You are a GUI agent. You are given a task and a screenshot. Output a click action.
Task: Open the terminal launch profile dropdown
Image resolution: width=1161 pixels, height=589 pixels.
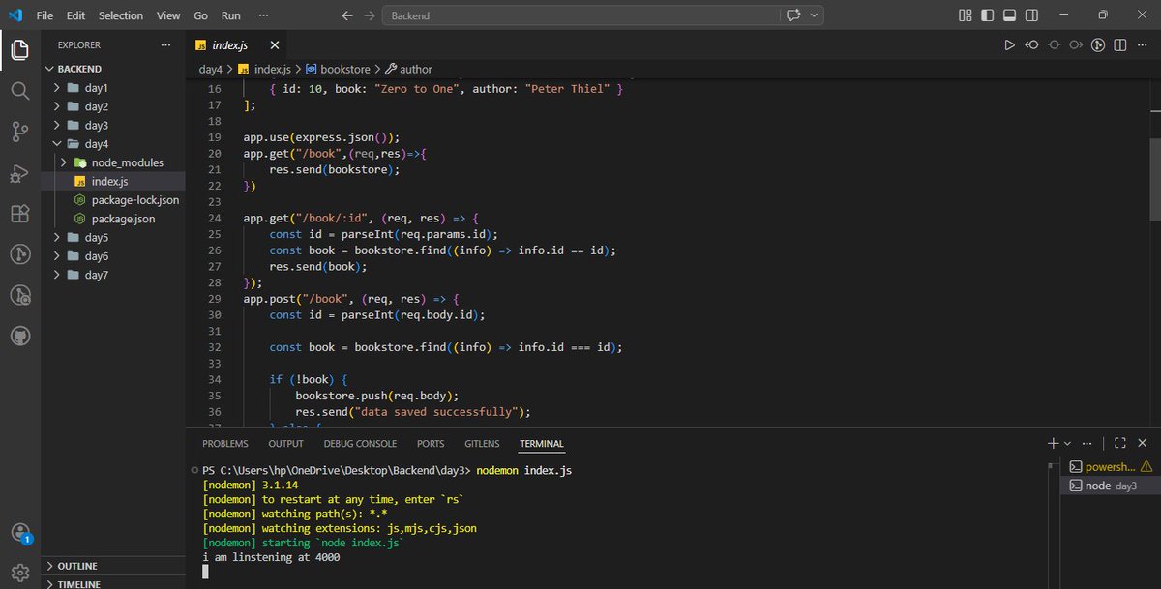[1067, 443]
